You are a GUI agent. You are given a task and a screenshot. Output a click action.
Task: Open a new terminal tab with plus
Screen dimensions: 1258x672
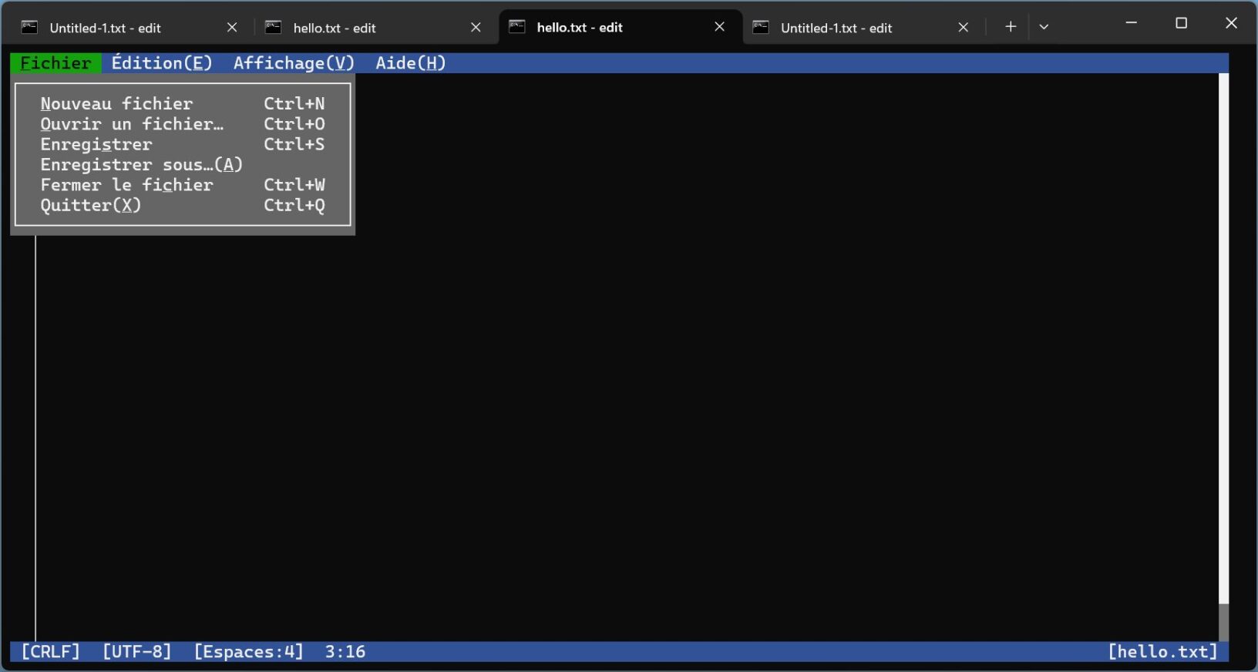pyautogui.click(x=1011, y=27)
